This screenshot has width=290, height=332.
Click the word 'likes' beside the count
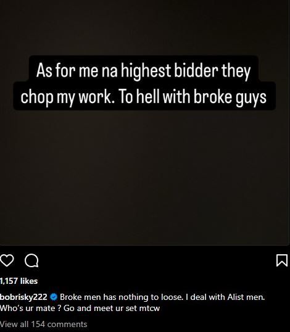(x=29, y=281)
